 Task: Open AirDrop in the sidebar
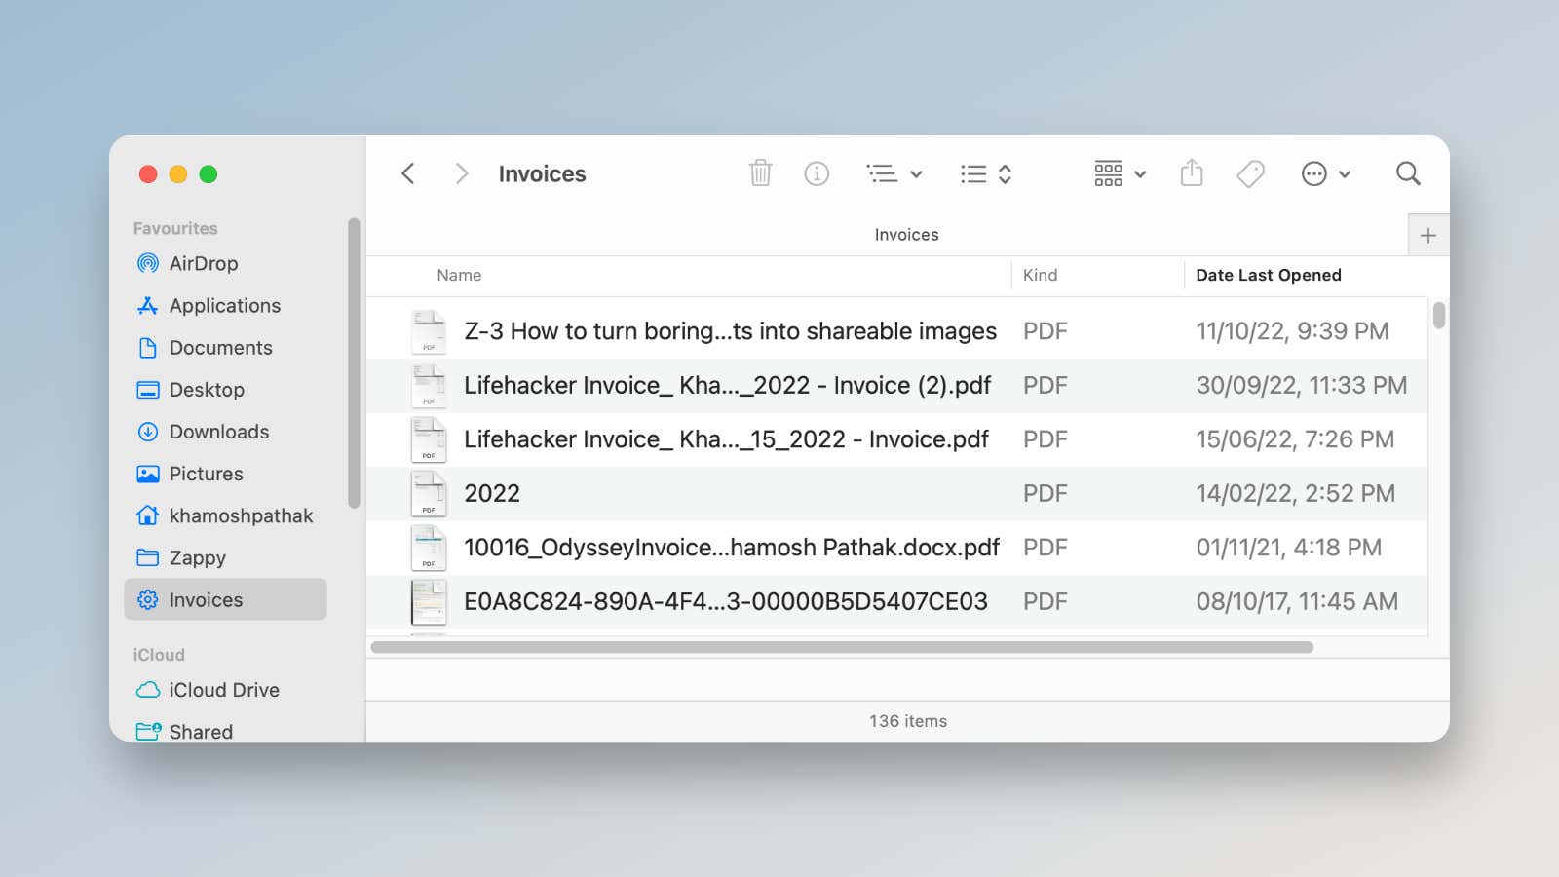(225, 263)
